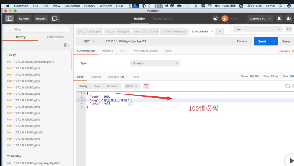This screenshot has height=166, width=294.
Task: Open the Xiaoxiao F... account dropdown
Action: tap(260, 18)
